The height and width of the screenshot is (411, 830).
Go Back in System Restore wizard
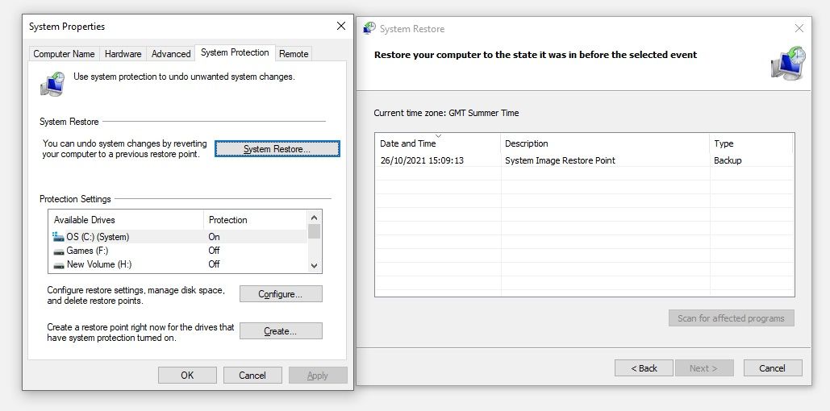click(x=644, y=368)
